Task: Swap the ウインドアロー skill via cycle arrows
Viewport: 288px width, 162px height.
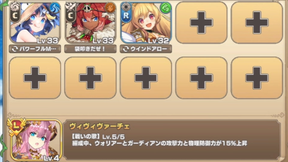Action: 126,49
